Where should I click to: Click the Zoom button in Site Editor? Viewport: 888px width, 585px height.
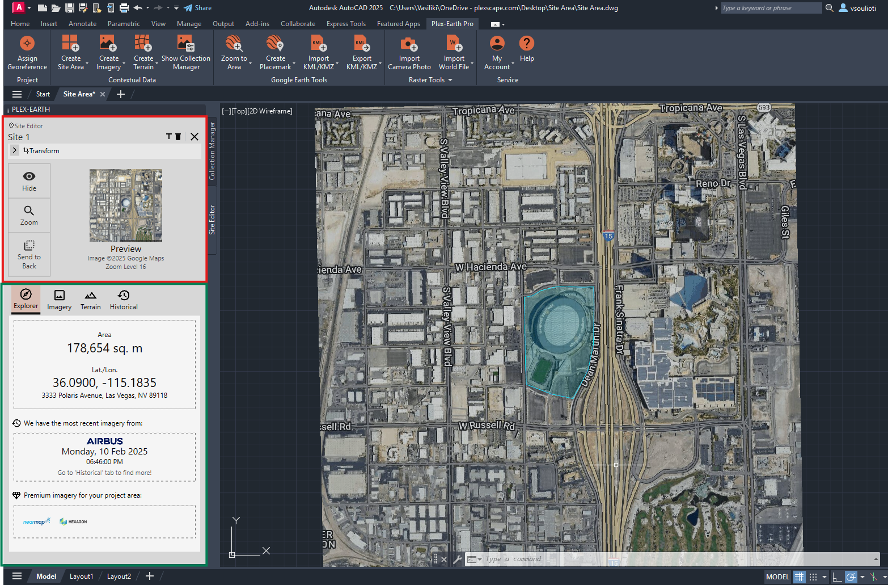(29, 215)
